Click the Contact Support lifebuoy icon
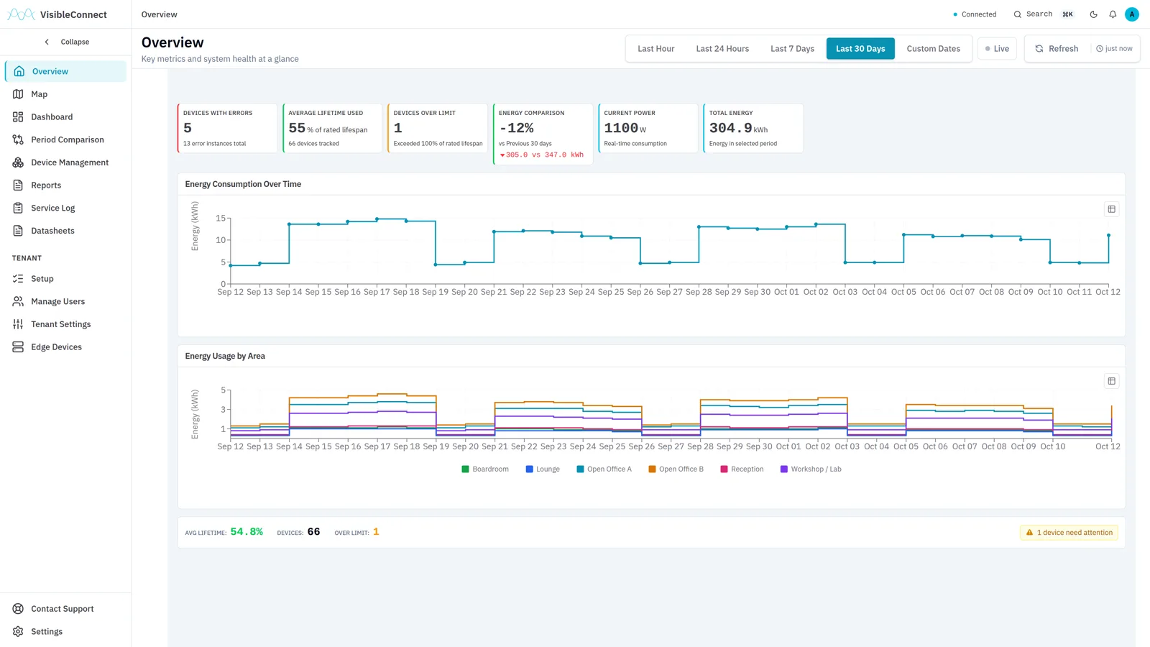The width and height of the screenshot is (1150, 647). 18,609
